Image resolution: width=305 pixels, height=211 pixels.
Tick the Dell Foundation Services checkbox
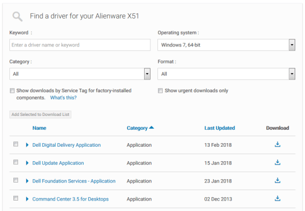(x=16, y=180)
